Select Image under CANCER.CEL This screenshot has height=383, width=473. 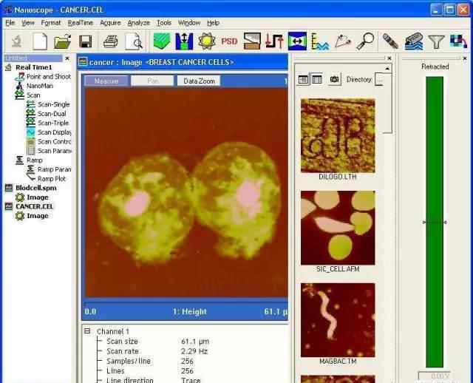click(x=38, y=216)
